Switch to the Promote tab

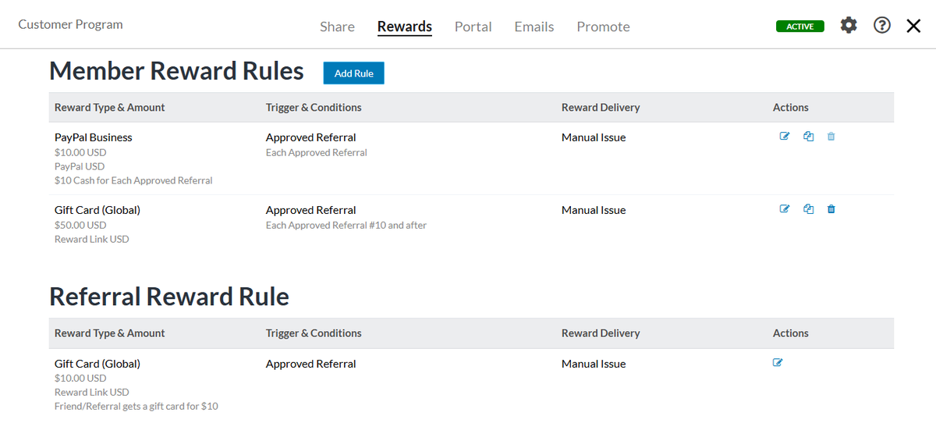tap(604, 27)
